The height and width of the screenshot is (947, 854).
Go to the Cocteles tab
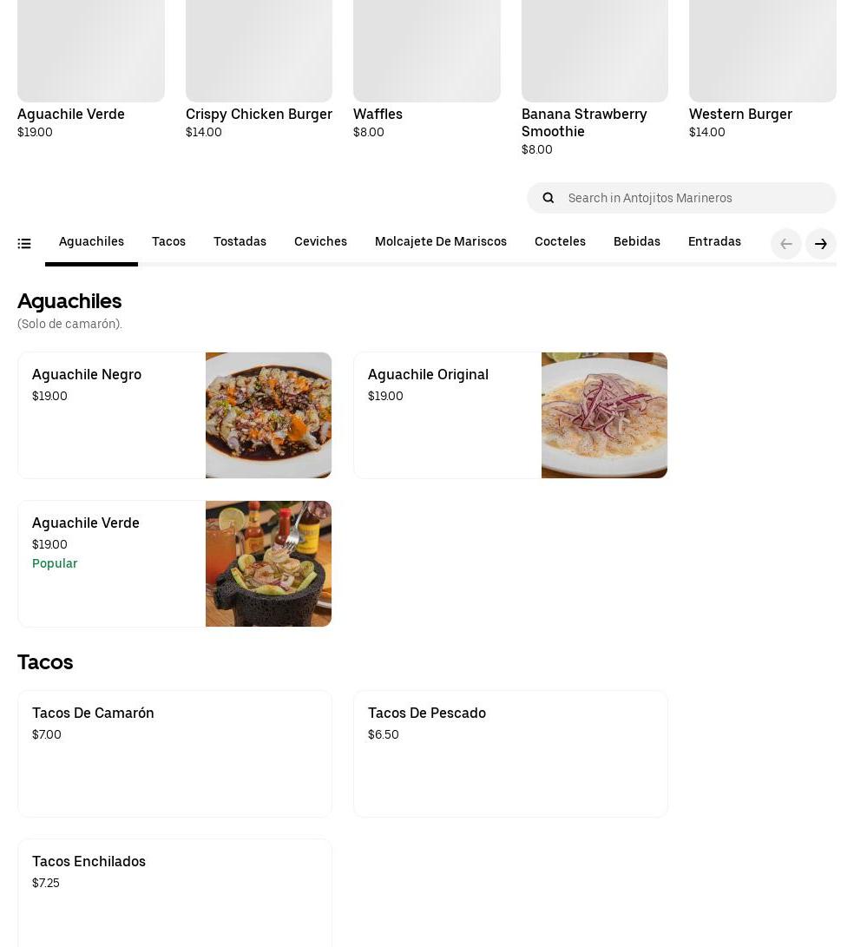[560, 242]
